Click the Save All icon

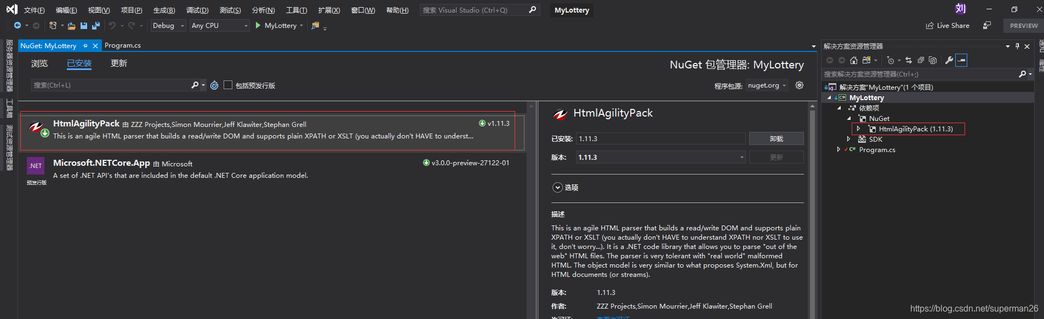(96, 26)
